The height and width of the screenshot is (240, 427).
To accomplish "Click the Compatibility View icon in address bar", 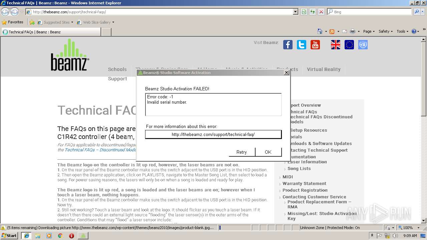I will (304, 12).
